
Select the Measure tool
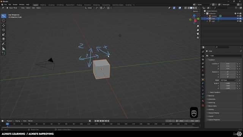click(x=3, y=49)
